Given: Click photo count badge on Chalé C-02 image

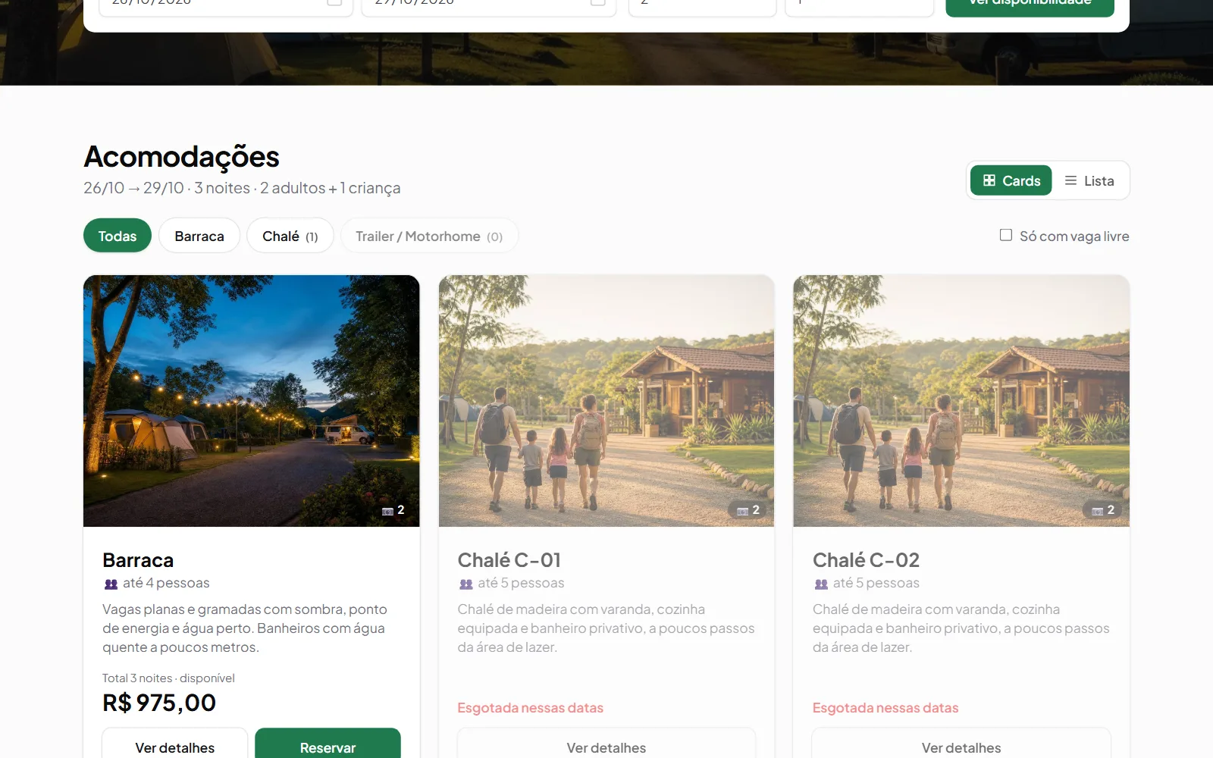Looking at the screenshot, I should pyautogui.click(x=1103, y=510).
